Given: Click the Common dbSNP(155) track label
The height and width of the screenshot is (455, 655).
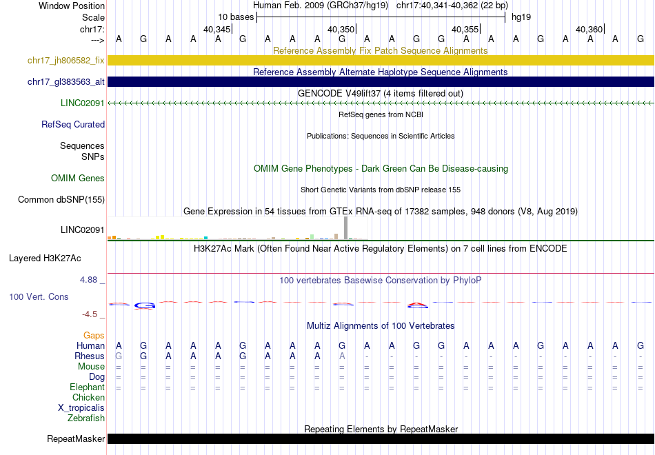Looking at the screenshot, I should tap(61, 199).
